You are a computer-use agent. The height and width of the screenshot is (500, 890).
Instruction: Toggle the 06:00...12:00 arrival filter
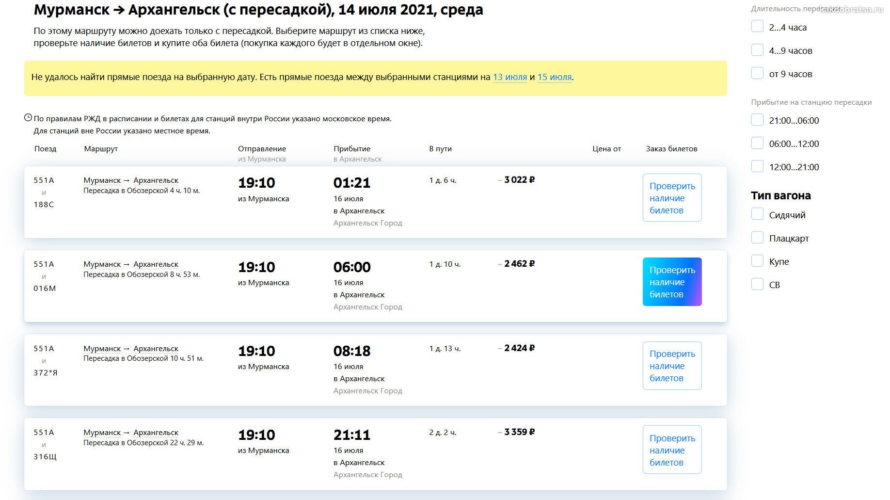[757, 143]
